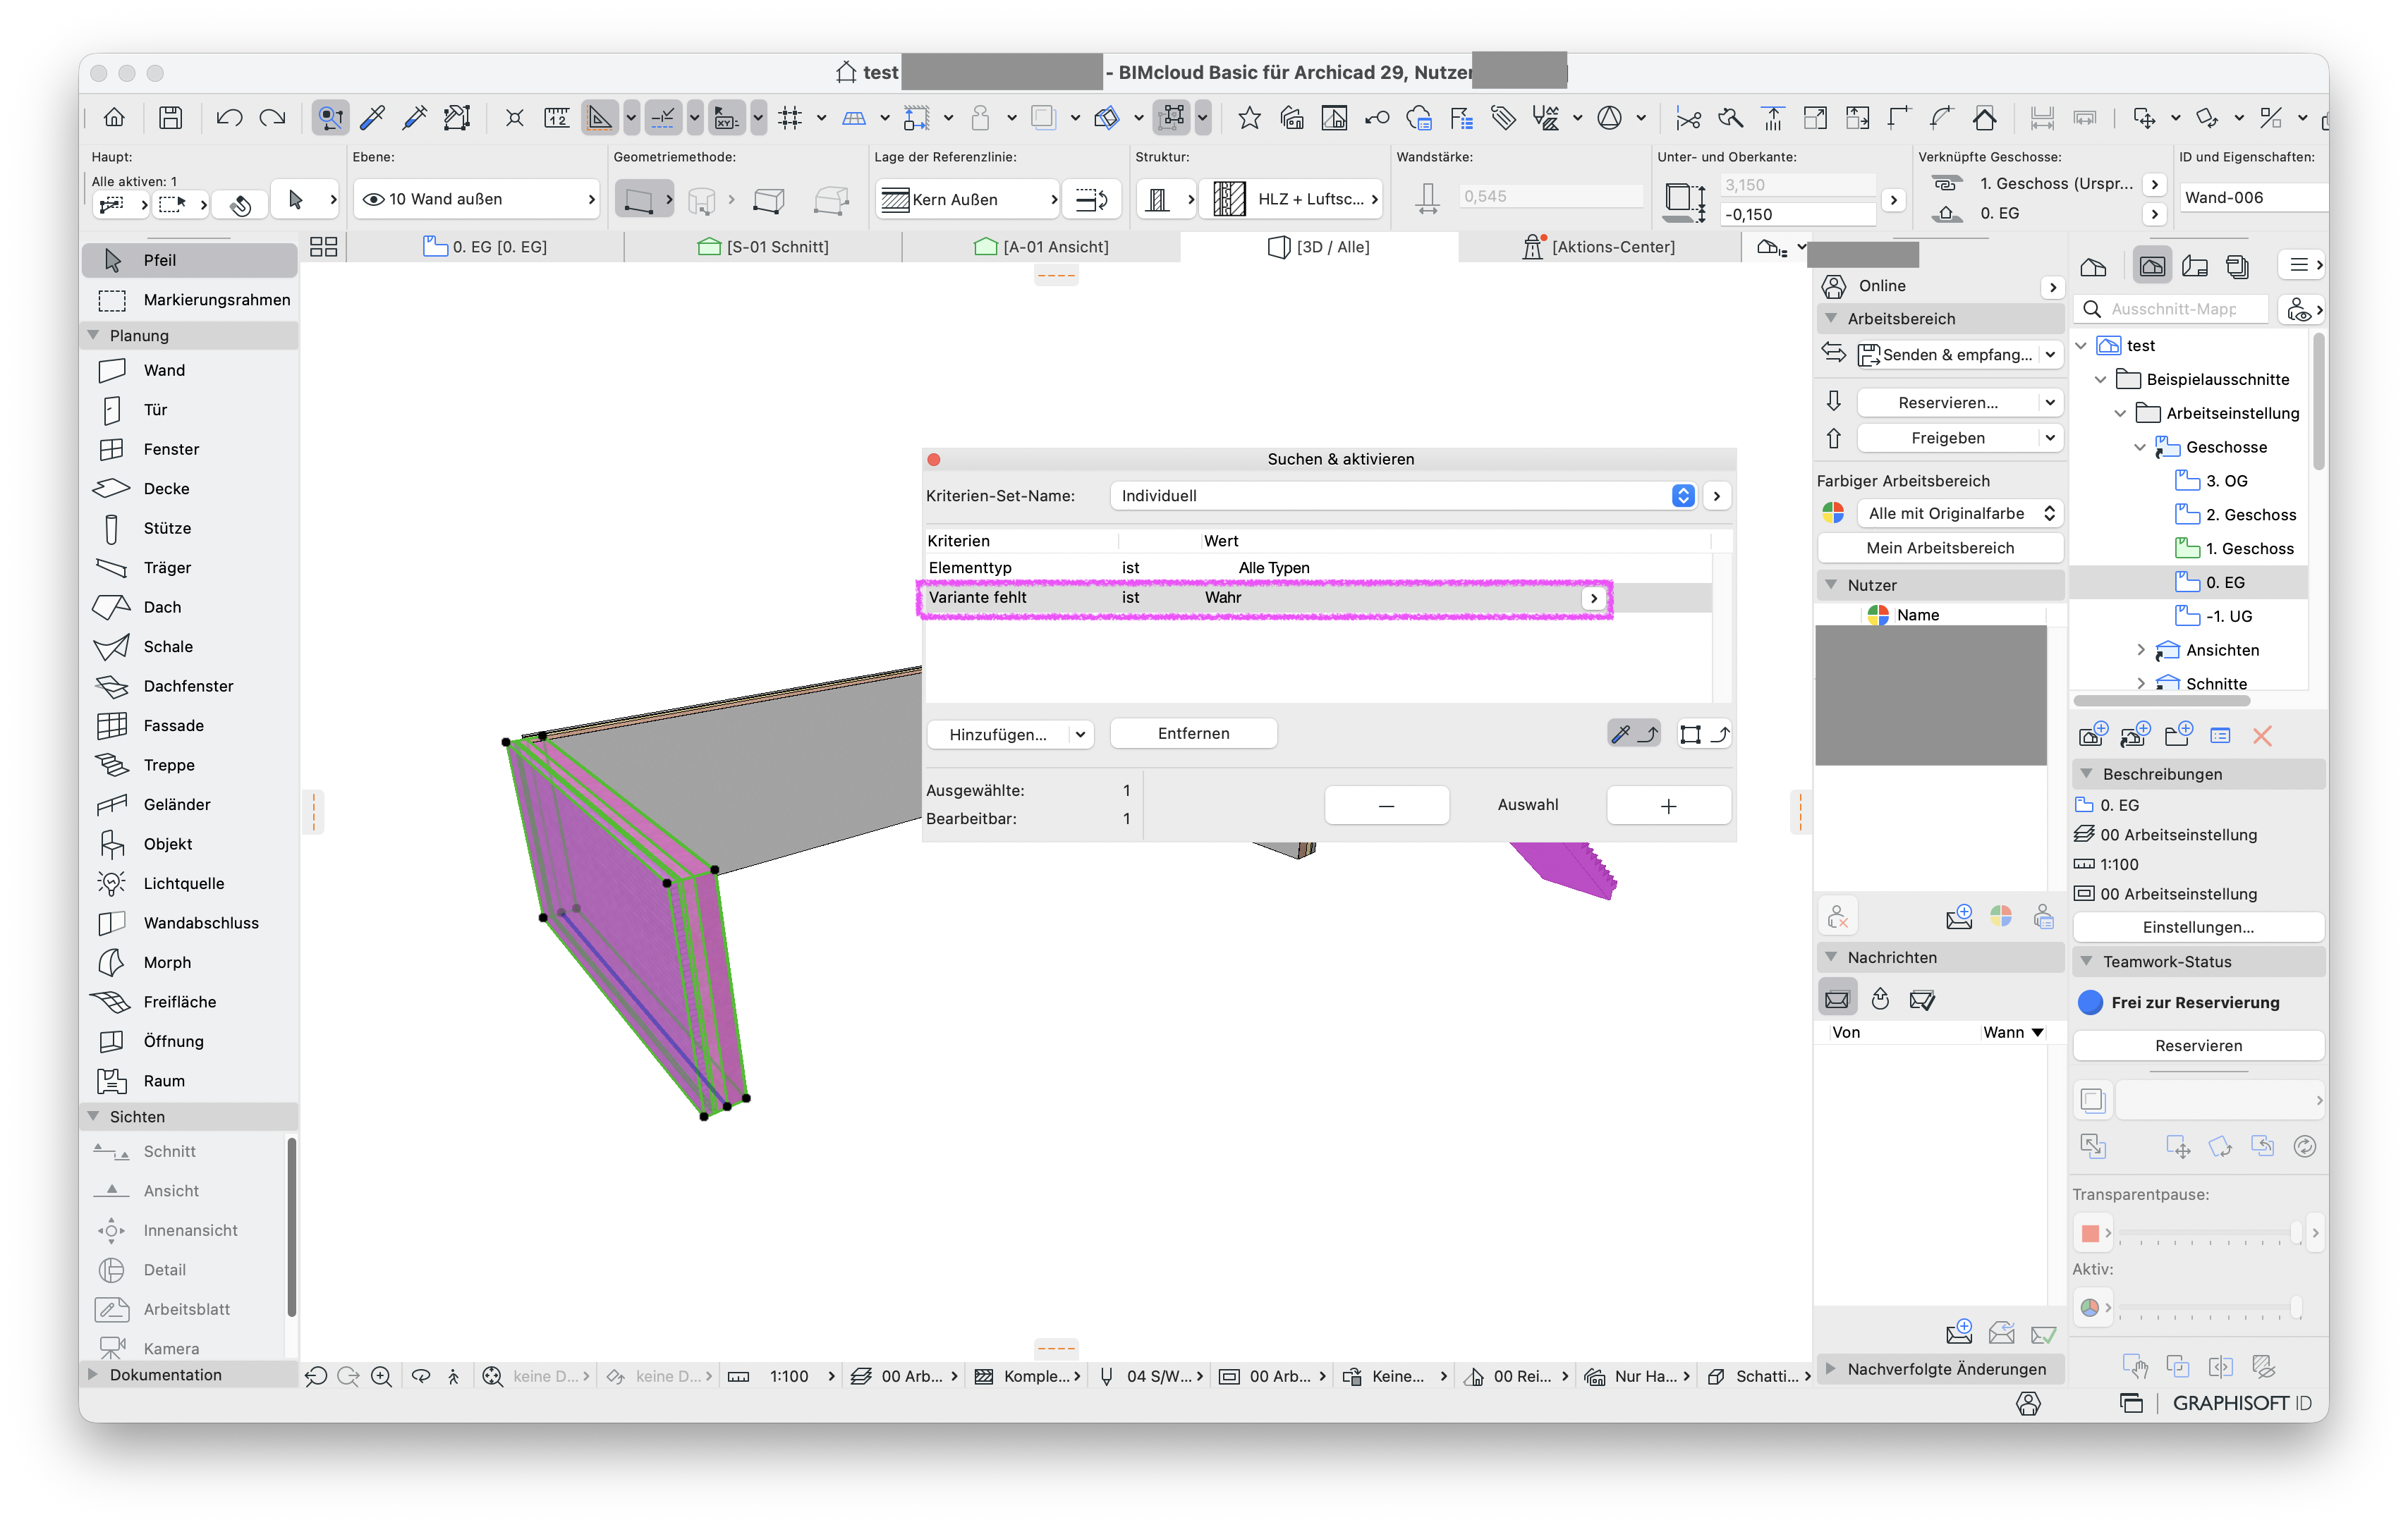The width and height of the screenshot is (2408, 1527).
Task: Select the Lichtquelle tool
Action: pos(189,883)
